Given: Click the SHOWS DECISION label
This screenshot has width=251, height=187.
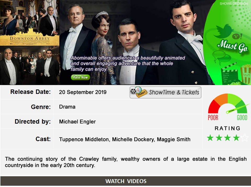Looking at the screenshot, I should pos(233,3).
